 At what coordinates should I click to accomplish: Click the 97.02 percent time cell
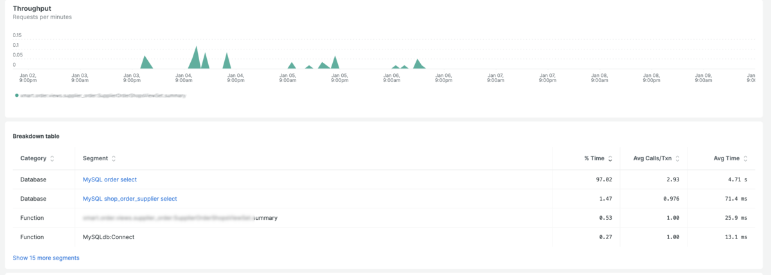(604, 179)
